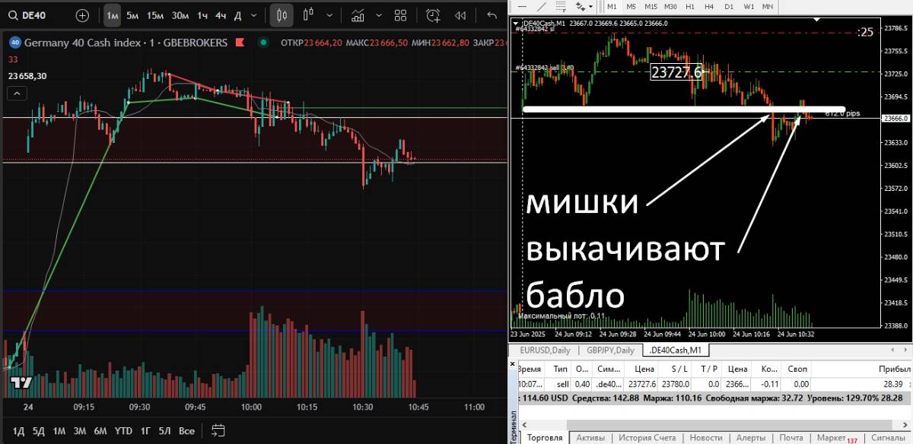Click the red flag next to GBEBROKERS
This screenshot has height=444, width=913.
(x=240, y=43)
